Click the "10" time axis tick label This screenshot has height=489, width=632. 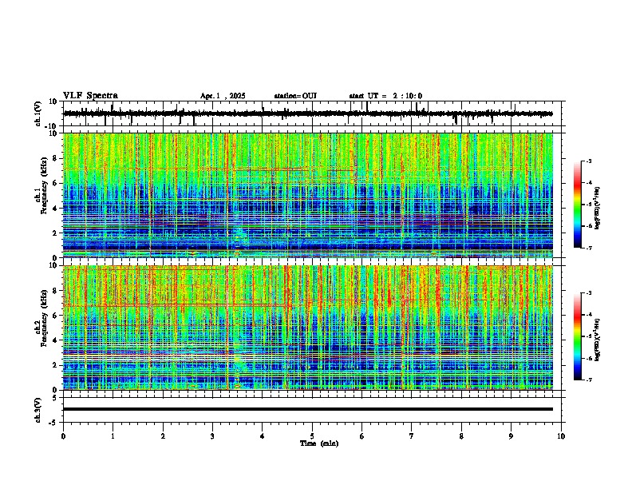(561, 436)
